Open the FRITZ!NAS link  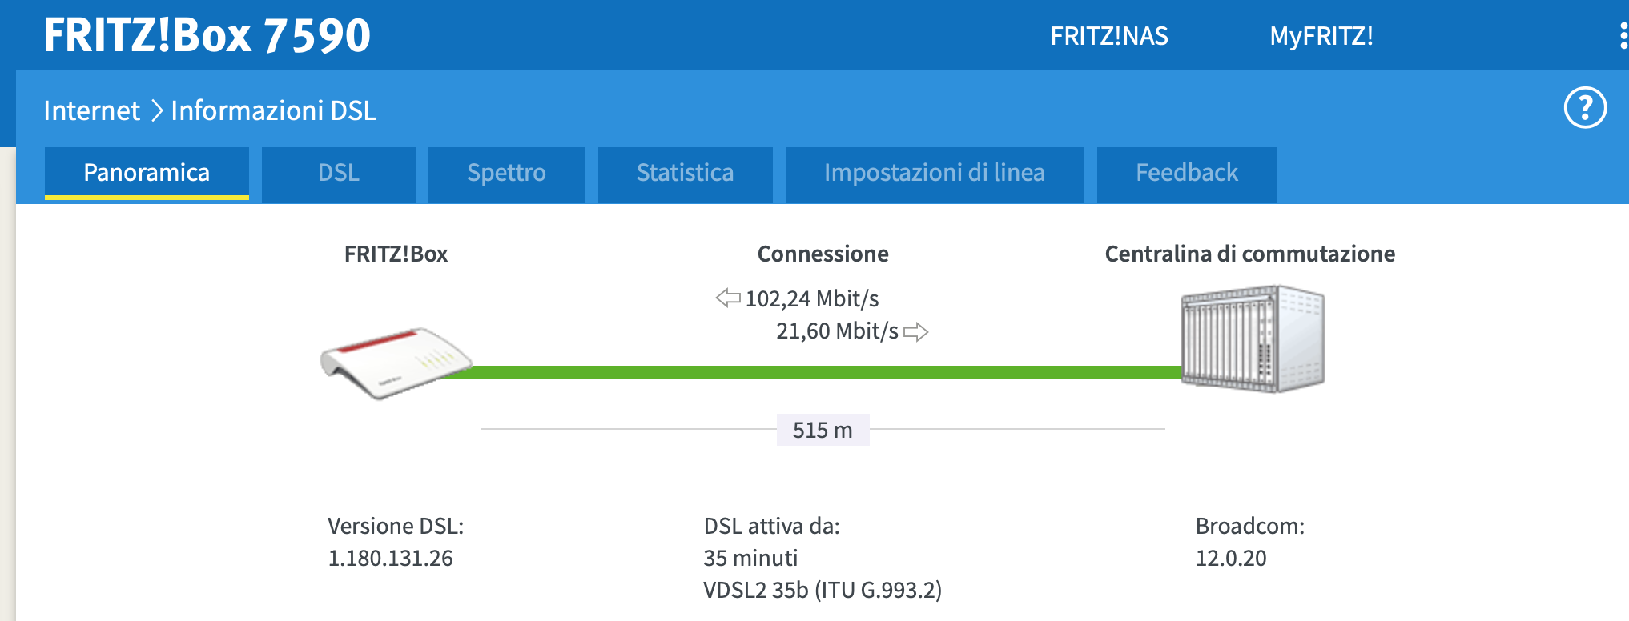tap(1109, 36)
